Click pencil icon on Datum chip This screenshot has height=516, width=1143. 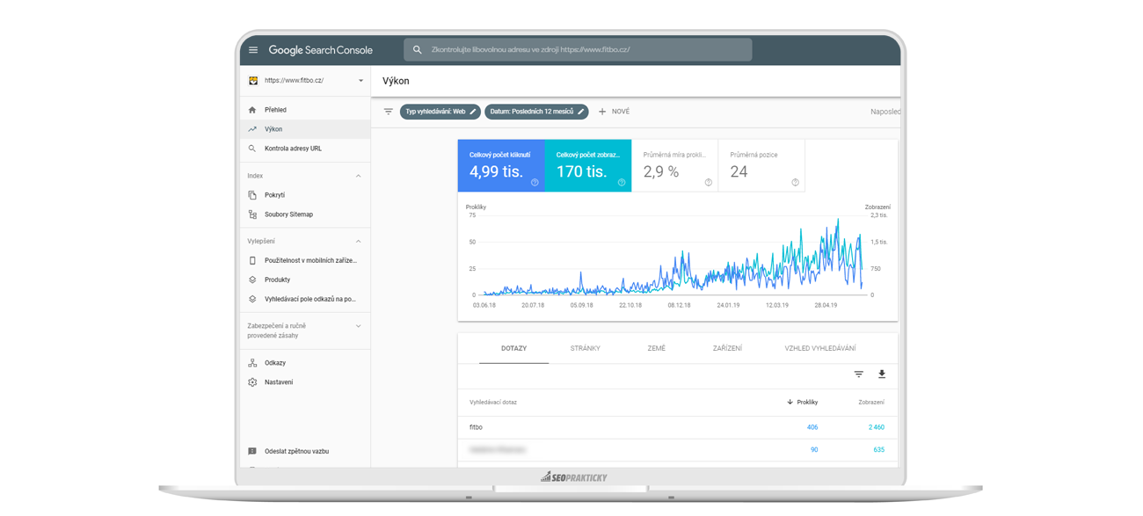point(581,112)
